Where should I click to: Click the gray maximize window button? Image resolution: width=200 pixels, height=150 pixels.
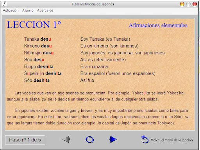click(188, 4)
